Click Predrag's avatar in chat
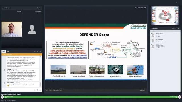 click(x=5, y=70)
